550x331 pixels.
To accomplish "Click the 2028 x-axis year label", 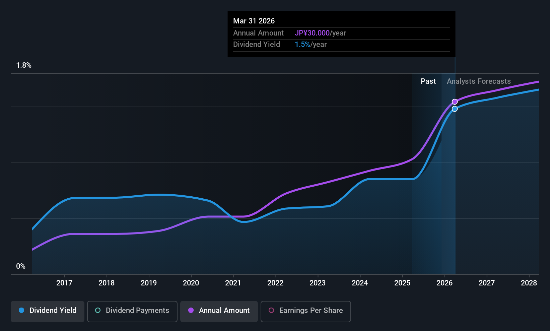I will tap(529, 283).
